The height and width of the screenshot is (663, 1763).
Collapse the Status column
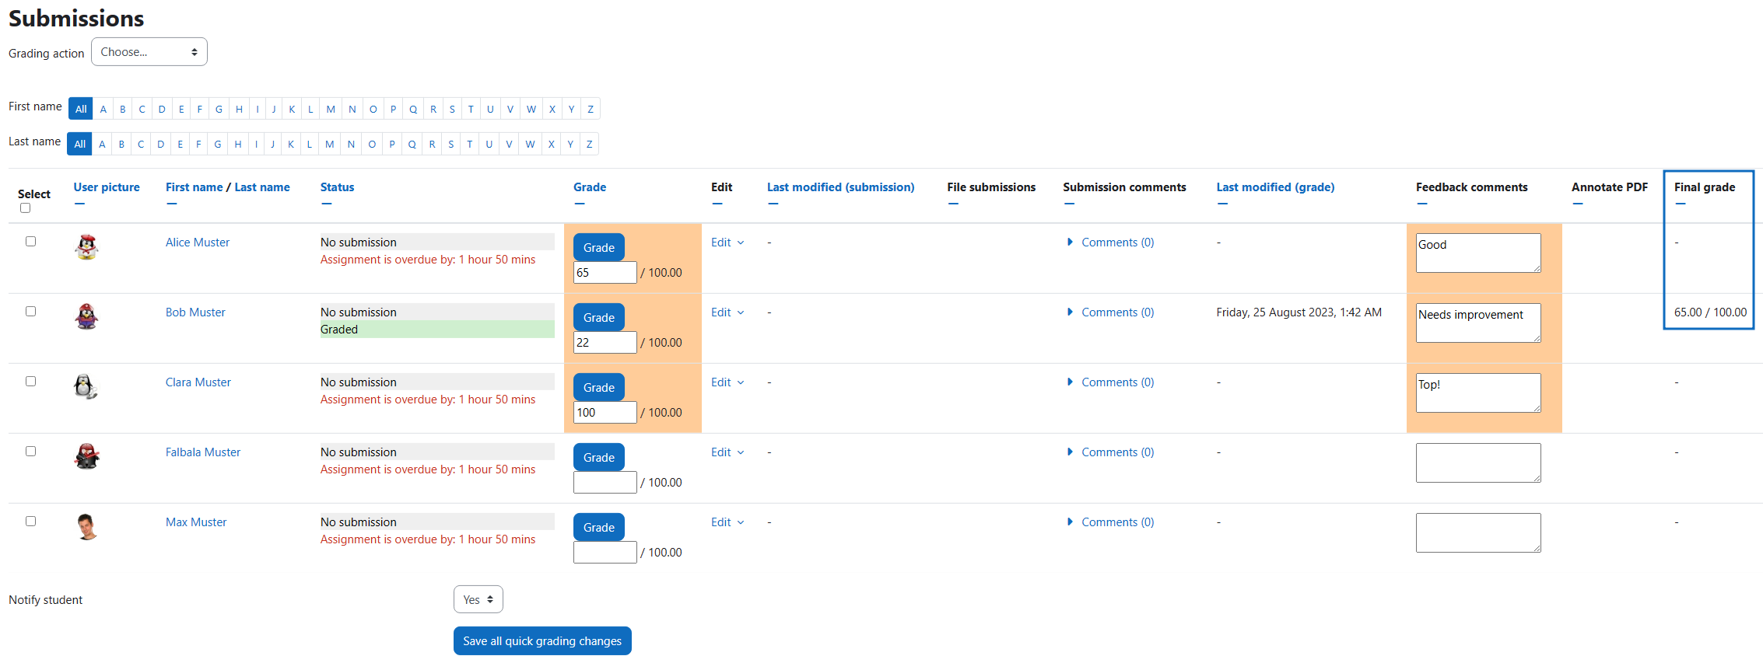[x=326, y=204]
